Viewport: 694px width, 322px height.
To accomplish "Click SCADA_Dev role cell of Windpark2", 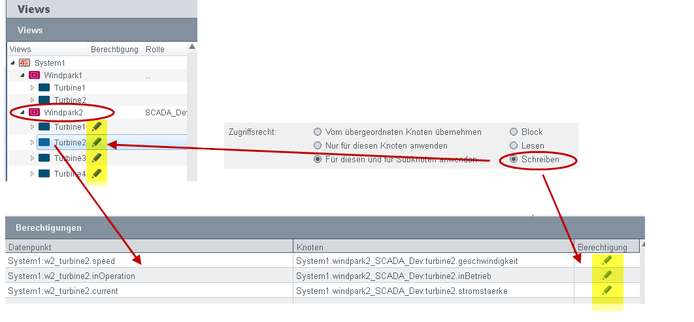I will (165, 112).
